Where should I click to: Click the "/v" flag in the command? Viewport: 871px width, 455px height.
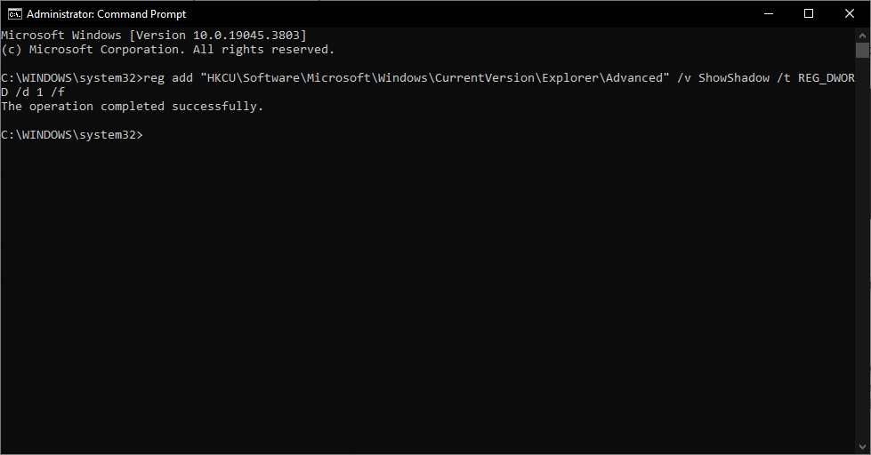pyautogui.click(x=684, y=78)
